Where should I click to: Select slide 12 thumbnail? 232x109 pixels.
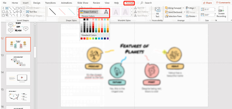(x=18, y=44)
